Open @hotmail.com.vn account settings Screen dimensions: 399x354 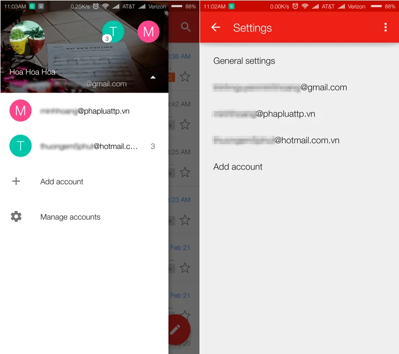click(x=299, y=140)
